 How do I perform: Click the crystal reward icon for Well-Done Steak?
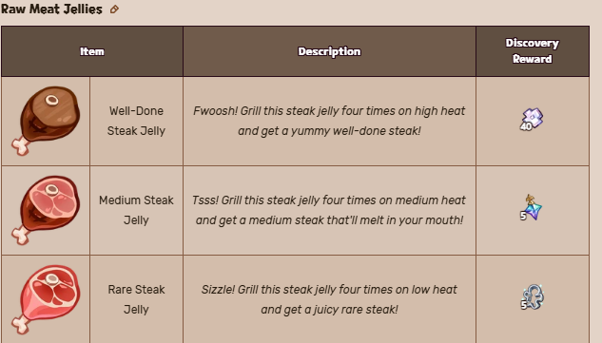click(533, 119)
